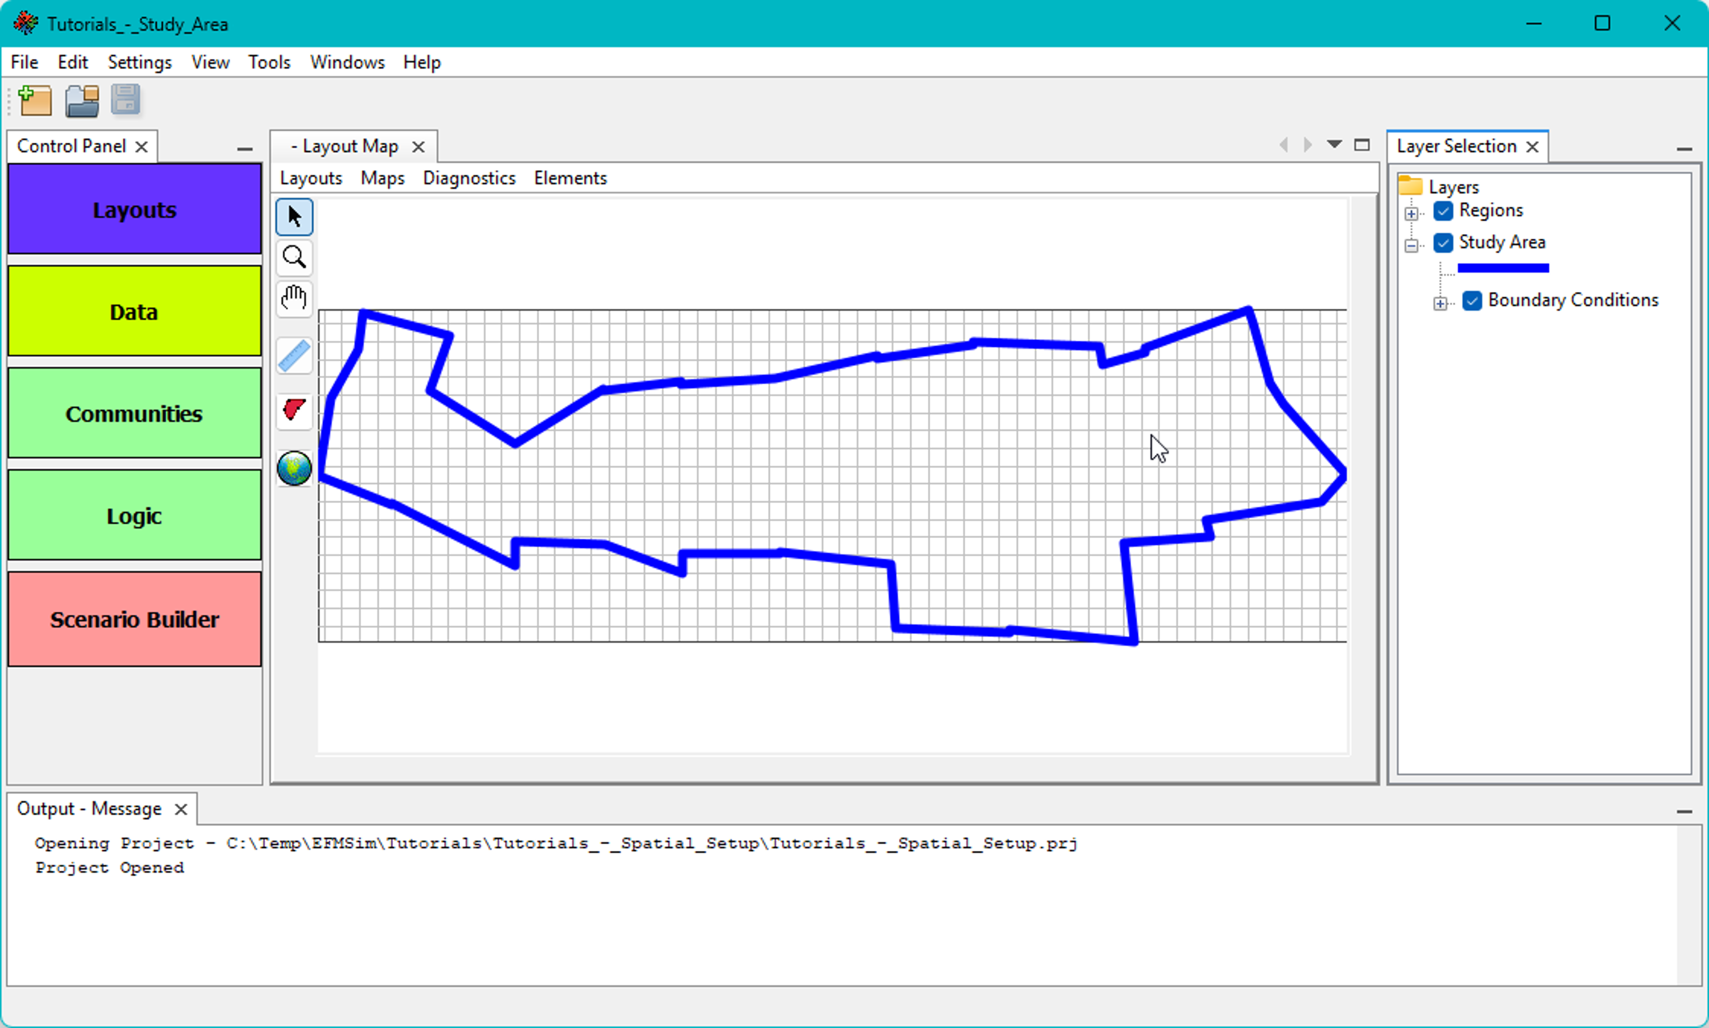The height and width of the screenshot is (1028, 1709).
Task: Disable the Boundary Conditions layer checkbox
Action: point(1472,301)
